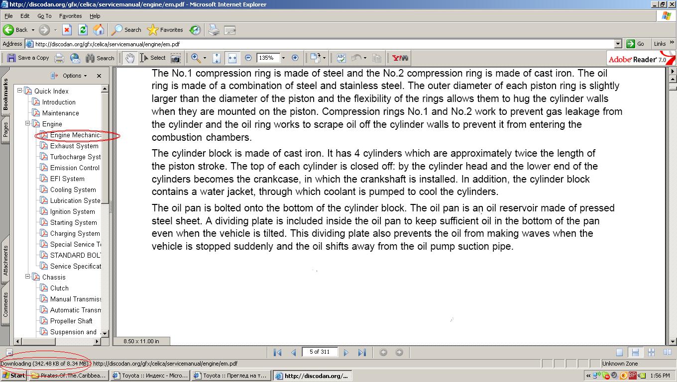Select the Hand tool in Adobe Reader toolbar
Viewport: 677px width, 382px height.
click(129, 58)
